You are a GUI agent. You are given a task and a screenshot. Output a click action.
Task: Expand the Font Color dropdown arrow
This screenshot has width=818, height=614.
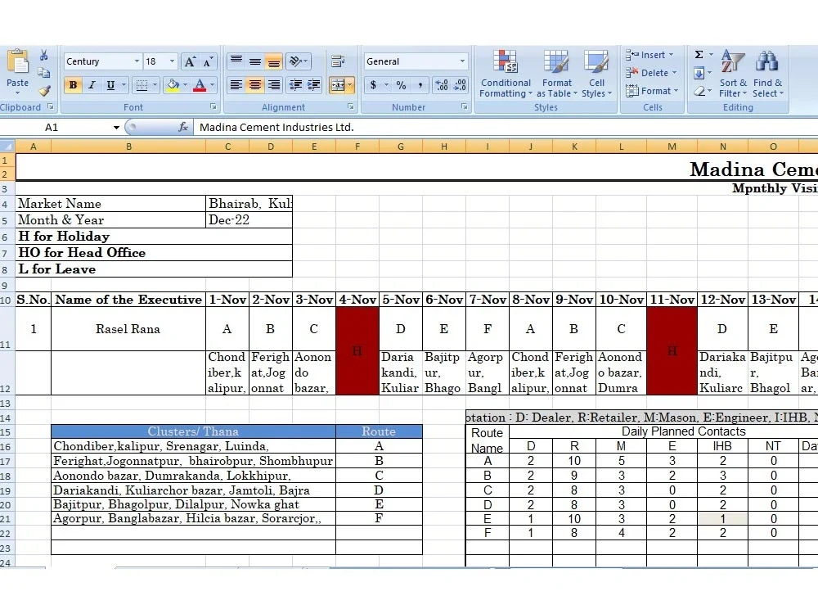(x=213, y=84)
